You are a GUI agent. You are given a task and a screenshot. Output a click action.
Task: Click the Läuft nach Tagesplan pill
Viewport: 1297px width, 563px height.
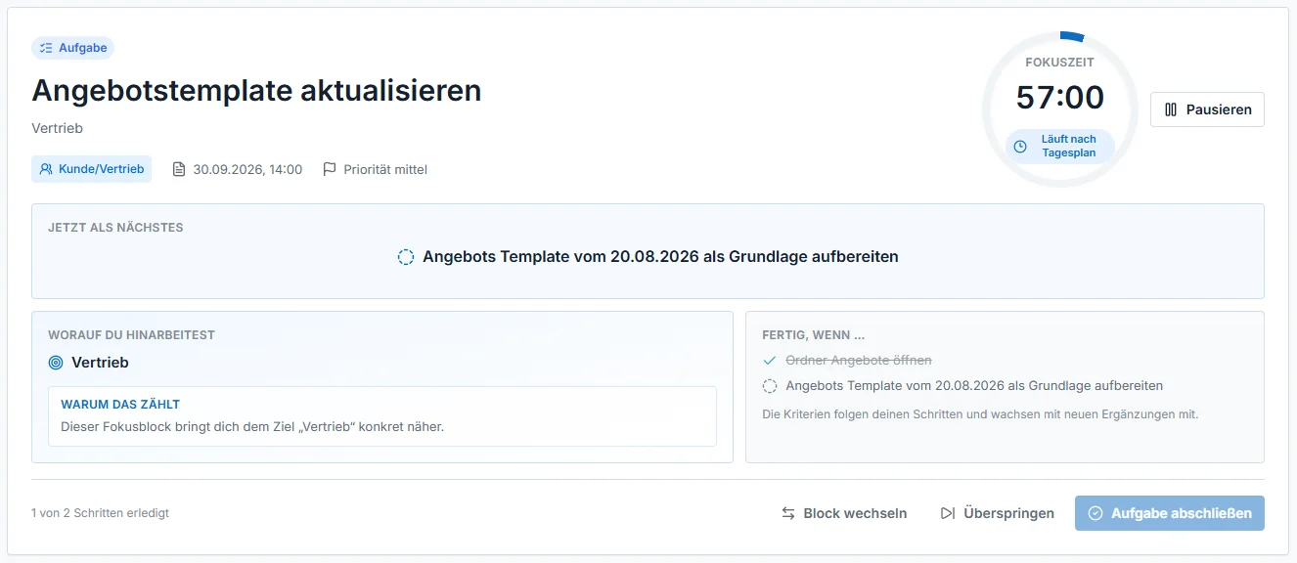pos(1060,147)
